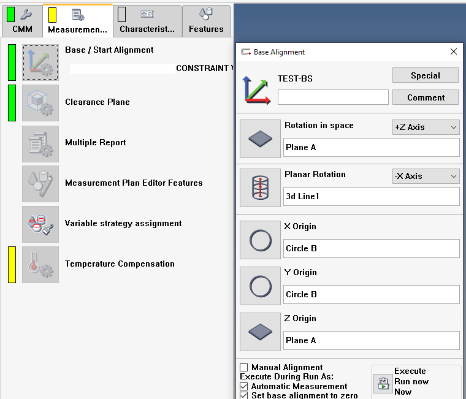Image resolution: width=466 pixels, height=399 pixels.
Task: Toggle Set base alignment to zero checkbox
Action: (243, 395)
